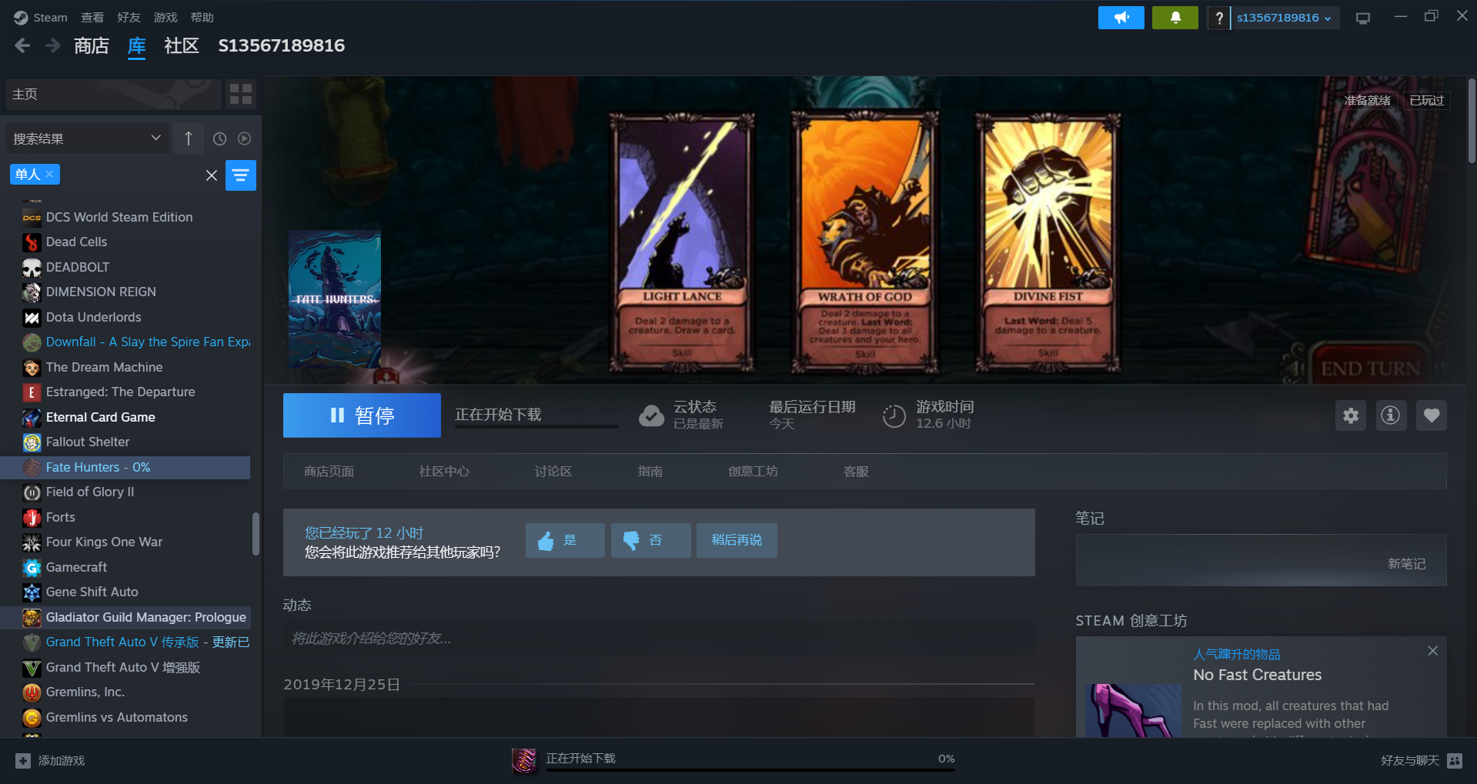Open the s13567189816 account dropdown

coord(1285,18)
